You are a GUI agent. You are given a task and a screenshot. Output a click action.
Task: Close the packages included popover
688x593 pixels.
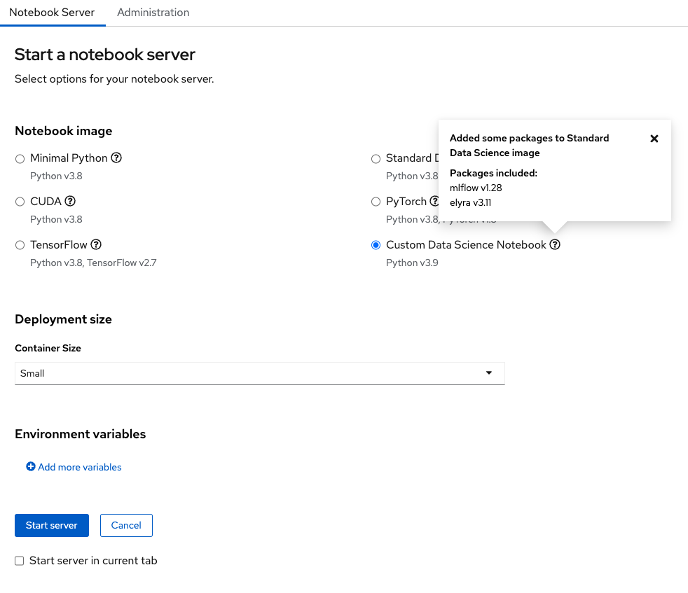(x=654, y=139)
